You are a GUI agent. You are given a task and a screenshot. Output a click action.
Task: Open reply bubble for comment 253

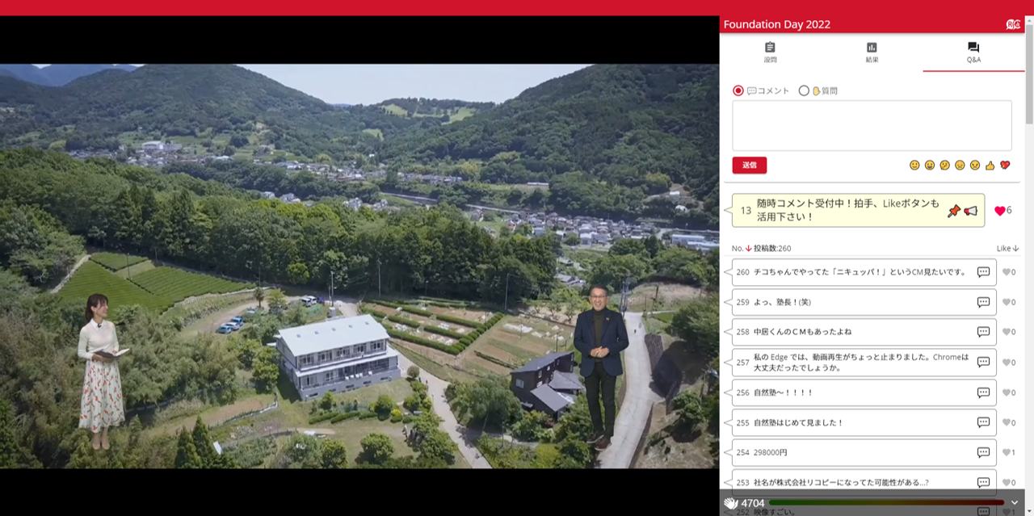pyautogui.click(x=983, y=482)
